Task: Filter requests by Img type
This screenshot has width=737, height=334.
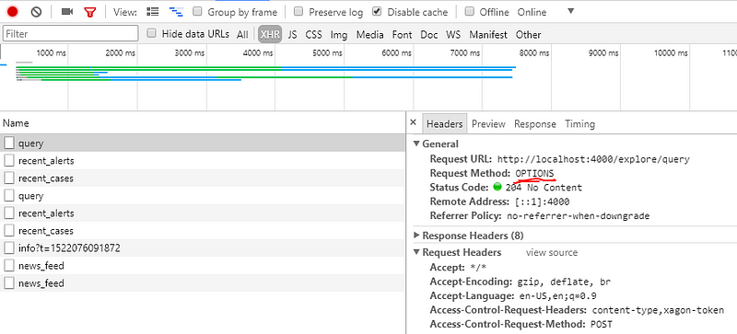Action: pyautogui.click(x=339, y=34)
